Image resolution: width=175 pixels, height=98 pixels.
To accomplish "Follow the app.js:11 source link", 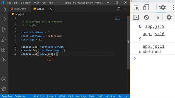I will [x=153, y=47].
